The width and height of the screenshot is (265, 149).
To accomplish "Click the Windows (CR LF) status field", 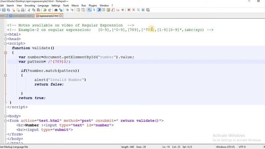I will tap(225, 147).
